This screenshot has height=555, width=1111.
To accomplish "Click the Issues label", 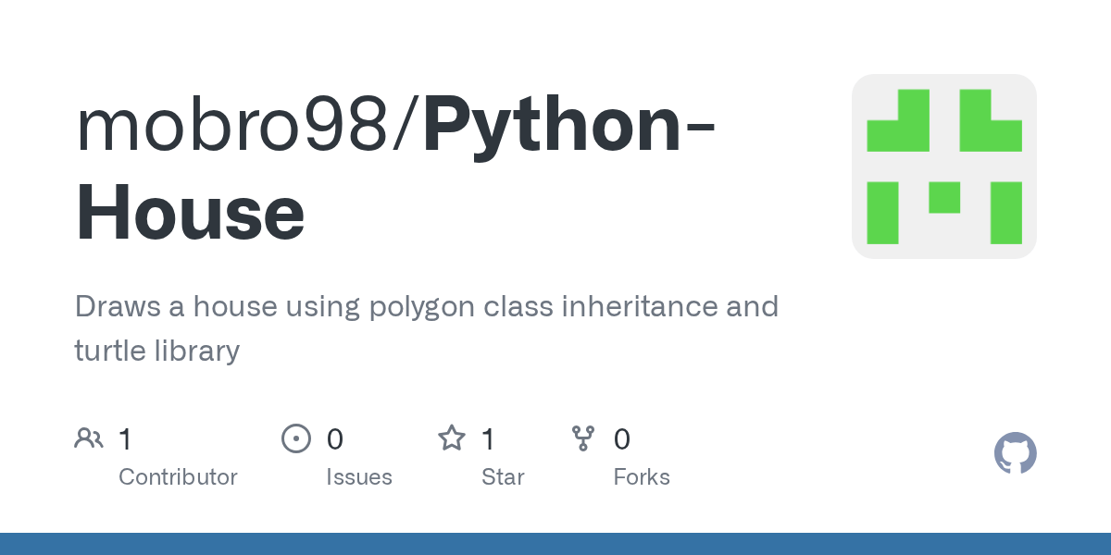I will click(359, 477).
